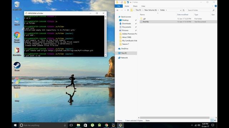Switch to Large icons view in status bar
This screenshot has width=229, height=128.
pyautogui.click(x=215, y=121)
